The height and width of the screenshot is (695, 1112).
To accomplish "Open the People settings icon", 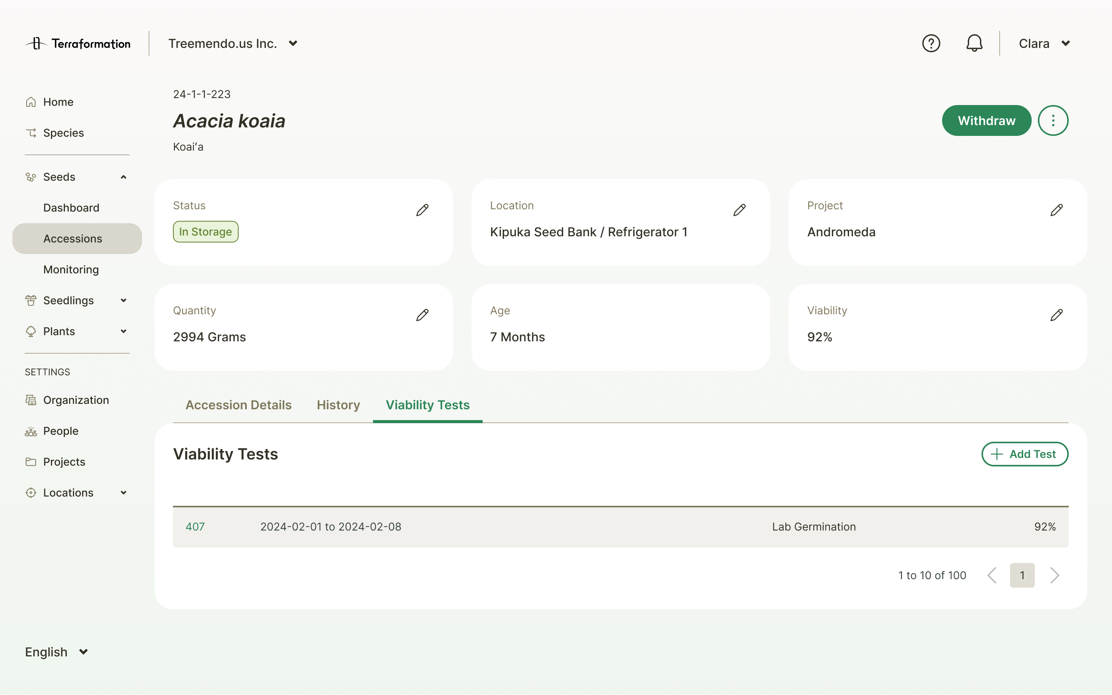I will point(31,431).
